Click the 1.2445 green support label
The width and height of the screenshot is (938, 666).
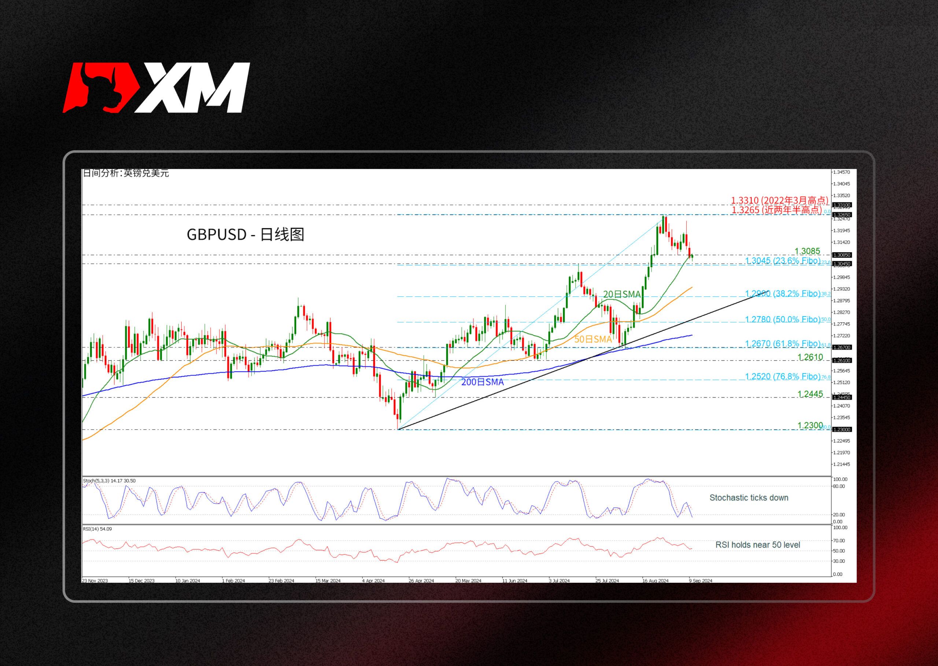[810, 394]
